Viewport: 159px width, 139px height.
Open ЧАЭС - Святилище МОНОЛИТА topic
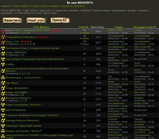32,30
